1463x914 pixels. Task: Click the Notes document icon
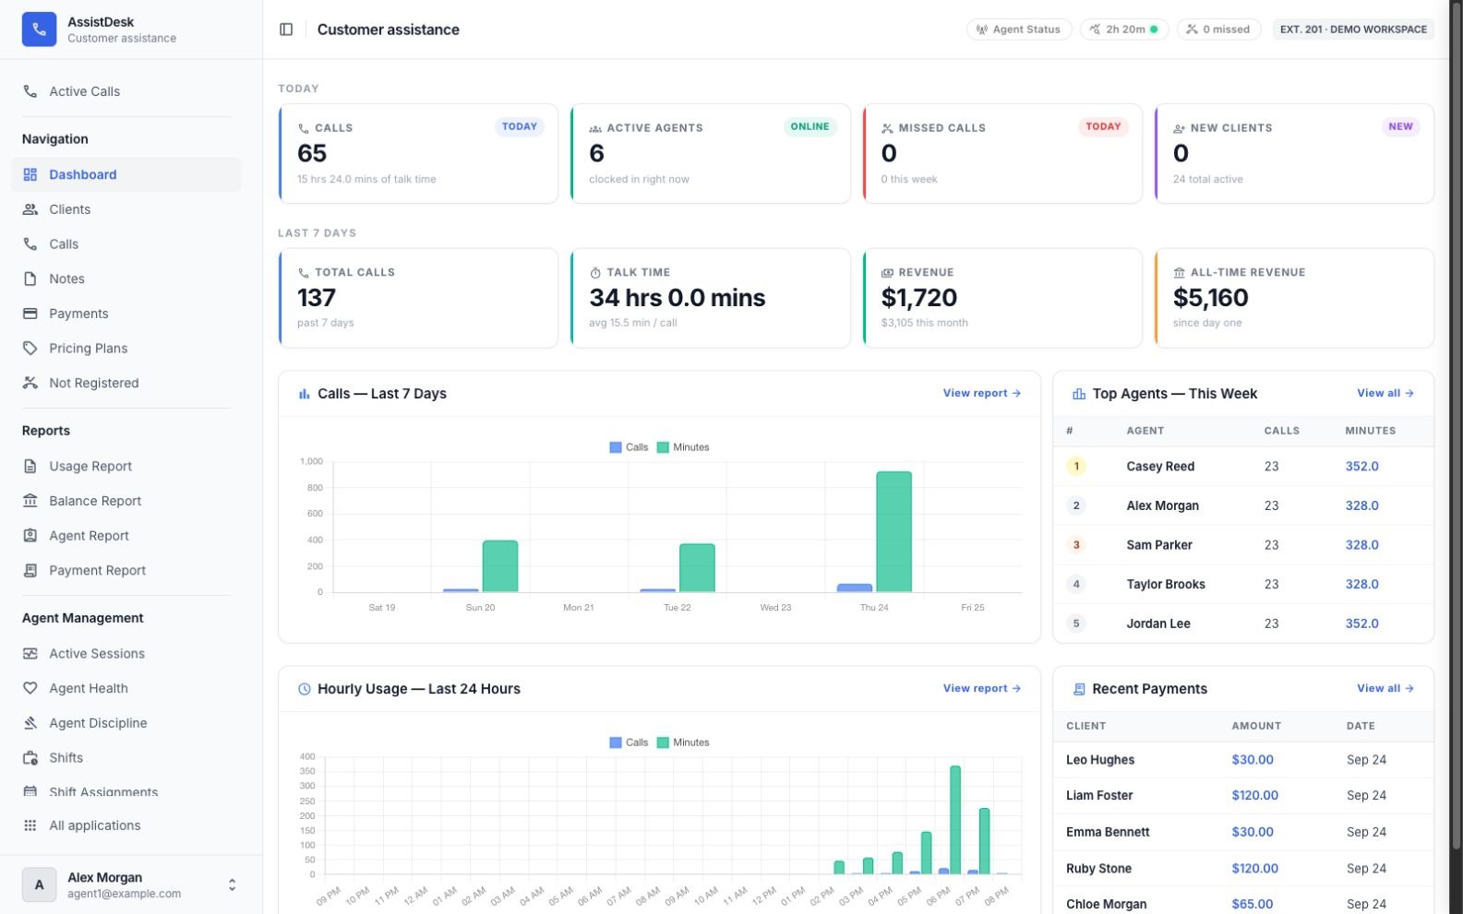(x=30, y=279)
